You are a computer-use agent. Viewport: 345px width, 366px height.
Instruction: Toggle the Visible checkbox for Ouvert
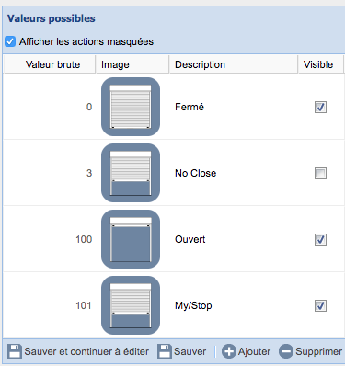tap(320, 239)
